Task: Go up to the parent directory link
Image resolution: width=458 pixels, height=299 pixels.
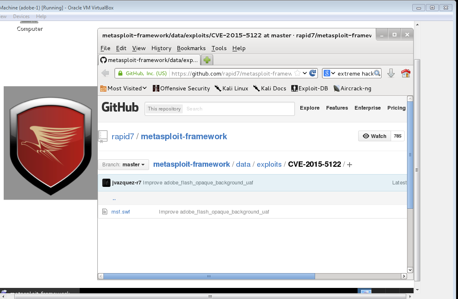Action: [x=114, y=199]
